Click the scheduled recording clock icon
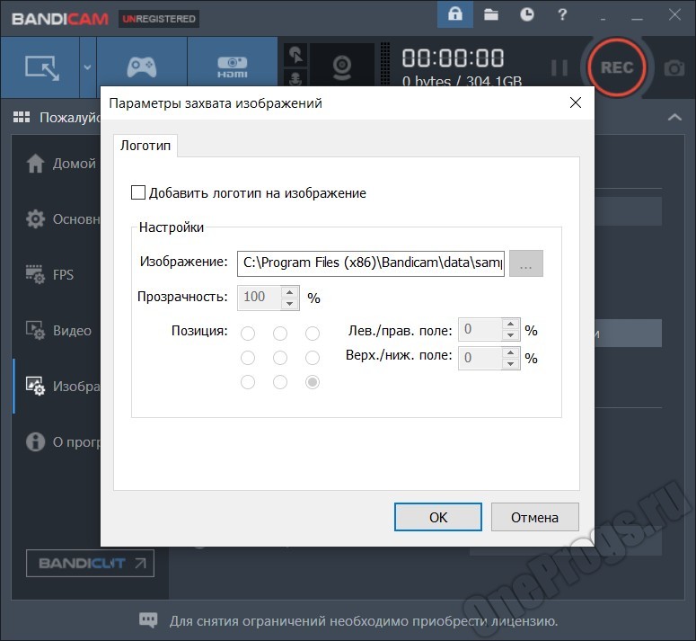The image size is (696, 641). (x=527, y=14)
